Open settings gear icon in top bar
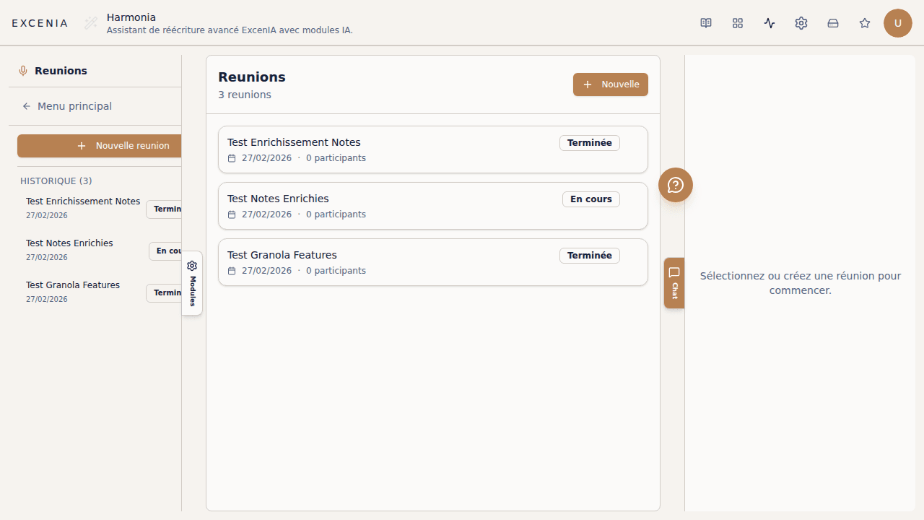Screen dimensions: 924x520 (801, 23)
